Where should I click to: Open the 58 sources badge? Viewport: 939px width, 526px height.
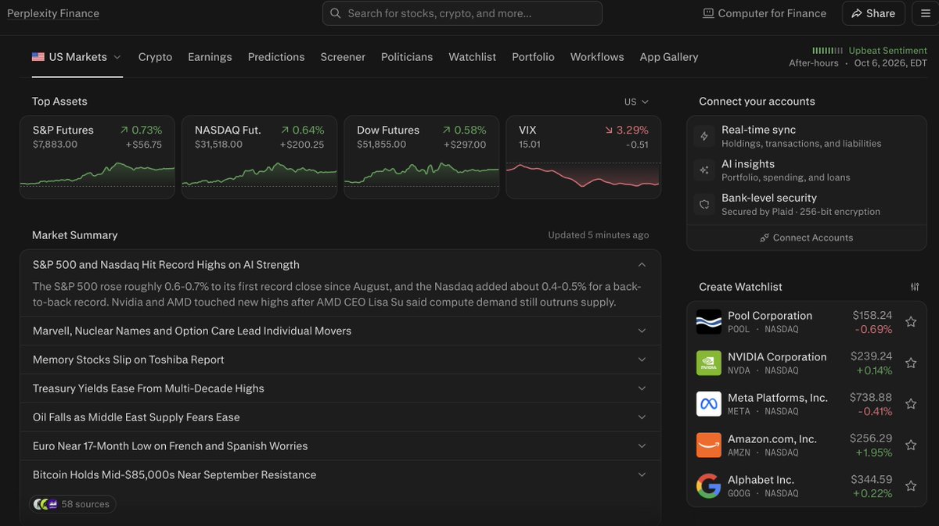click(73, 504)
